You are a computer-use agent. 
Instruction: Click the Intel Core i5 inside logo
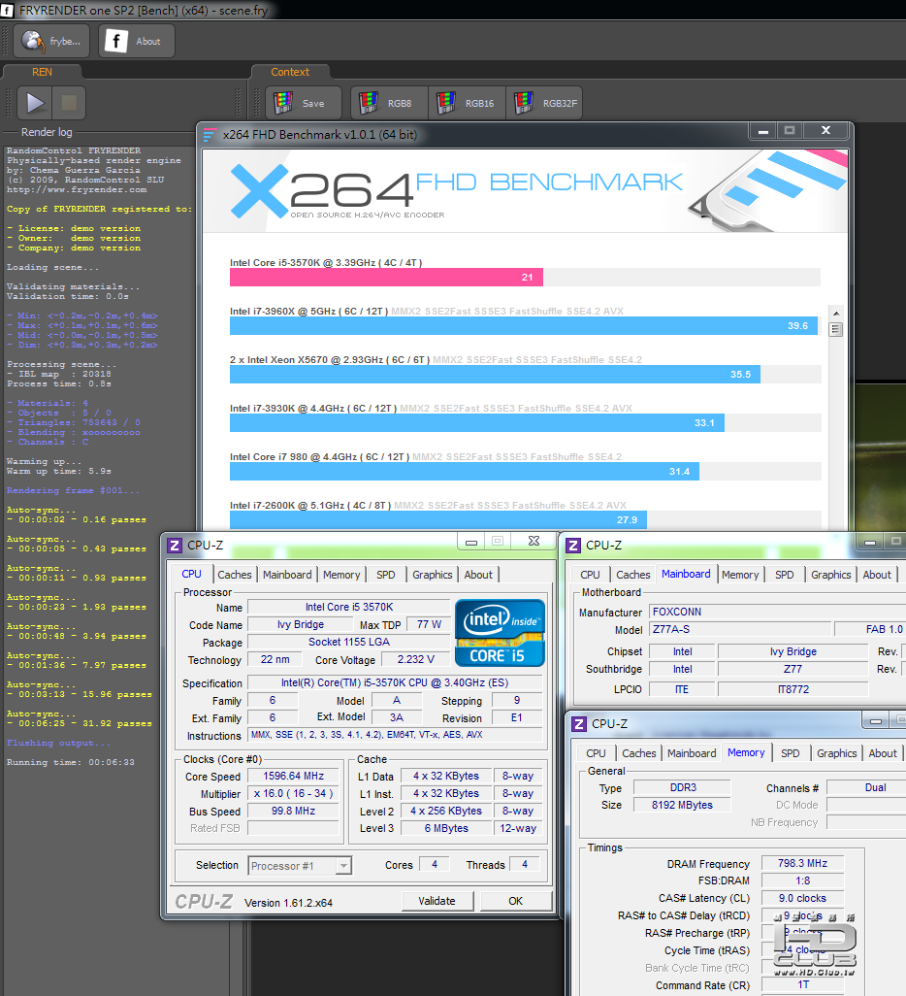tap(500, 633)
